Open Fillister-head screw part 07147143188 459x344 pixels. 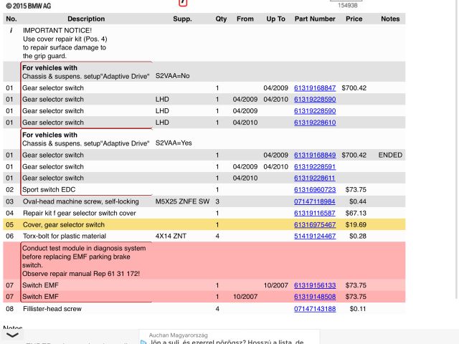(x=314, y=309)
